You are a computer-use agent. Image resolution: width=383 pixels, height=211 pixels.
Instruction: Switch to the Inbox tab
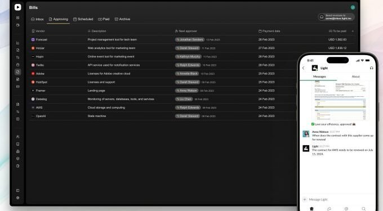pyautogui.click(x=37, y=19)
